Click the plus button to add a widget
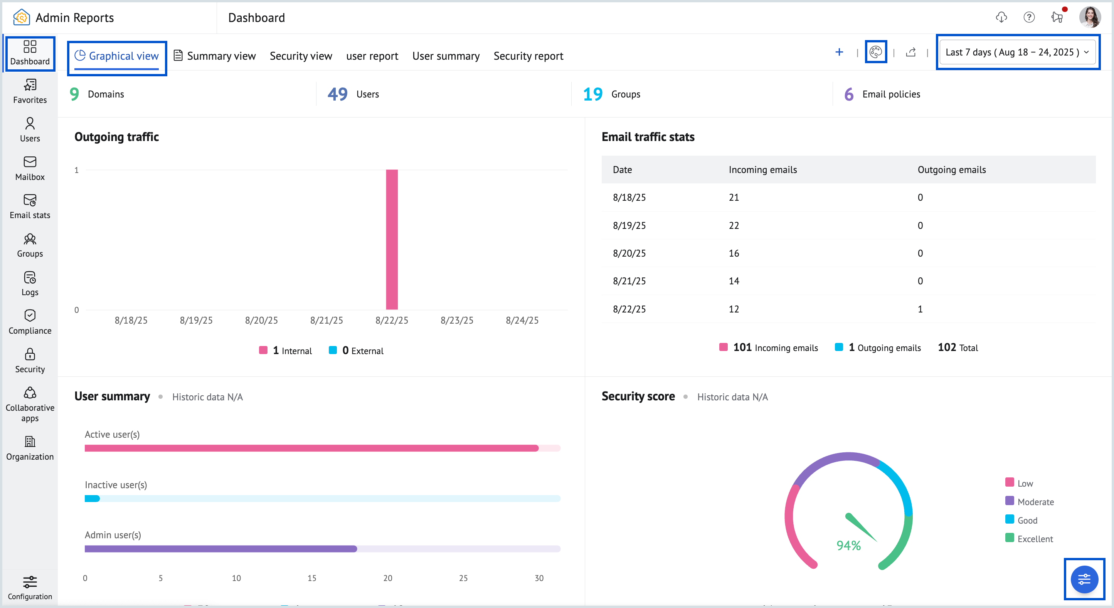Viewport: 1114px width, 608px height. click(839, 52)
